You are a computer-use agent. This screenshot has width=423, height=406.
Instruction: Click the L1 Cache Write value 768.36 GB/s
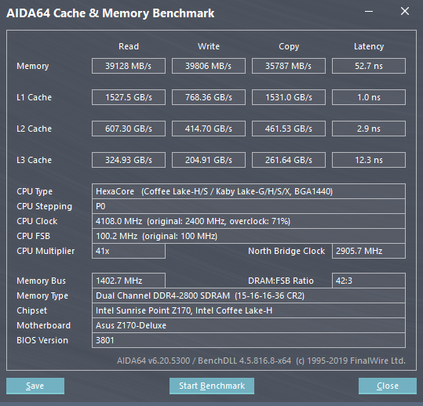pyautogui.click(x=209, y=97)
